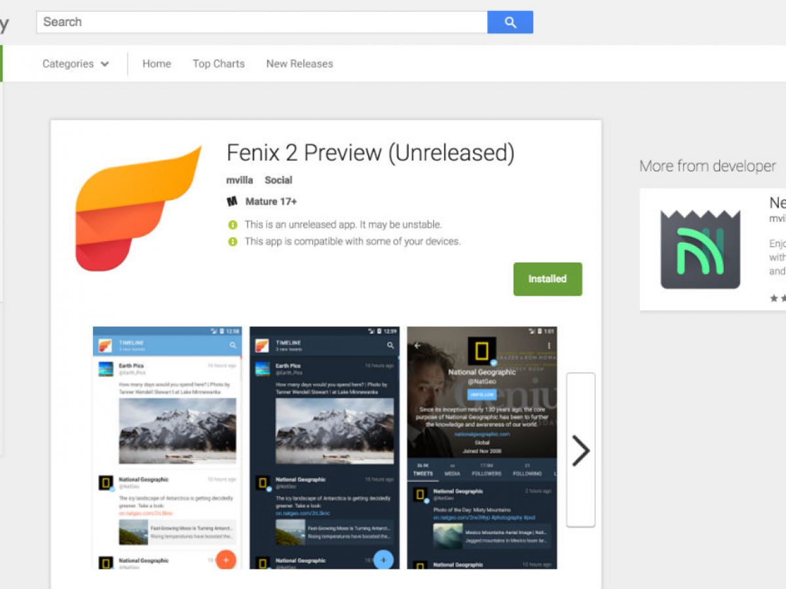Expand the Categories dropdown

pyautogui.click(x=76, y=63)
